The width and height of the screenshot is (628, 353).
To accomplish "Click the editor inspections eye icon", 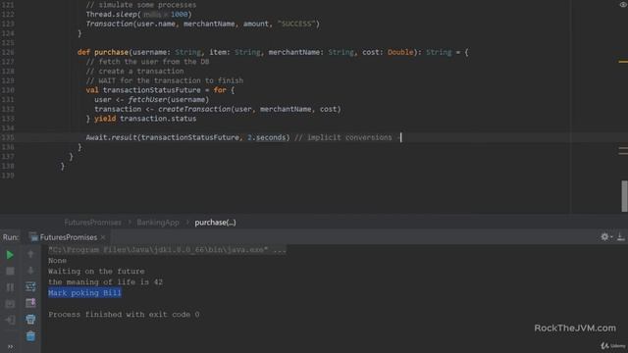I will 623,5.
